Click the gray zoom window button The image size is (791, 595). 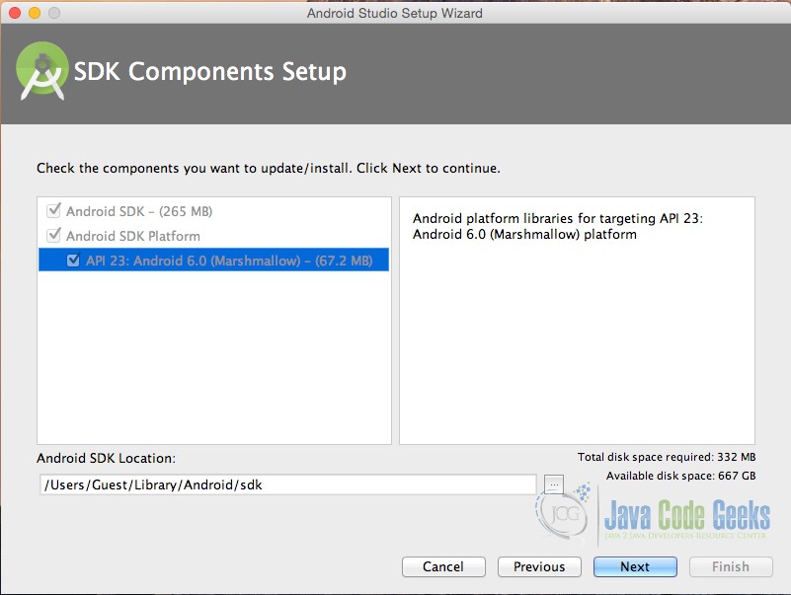54,13
